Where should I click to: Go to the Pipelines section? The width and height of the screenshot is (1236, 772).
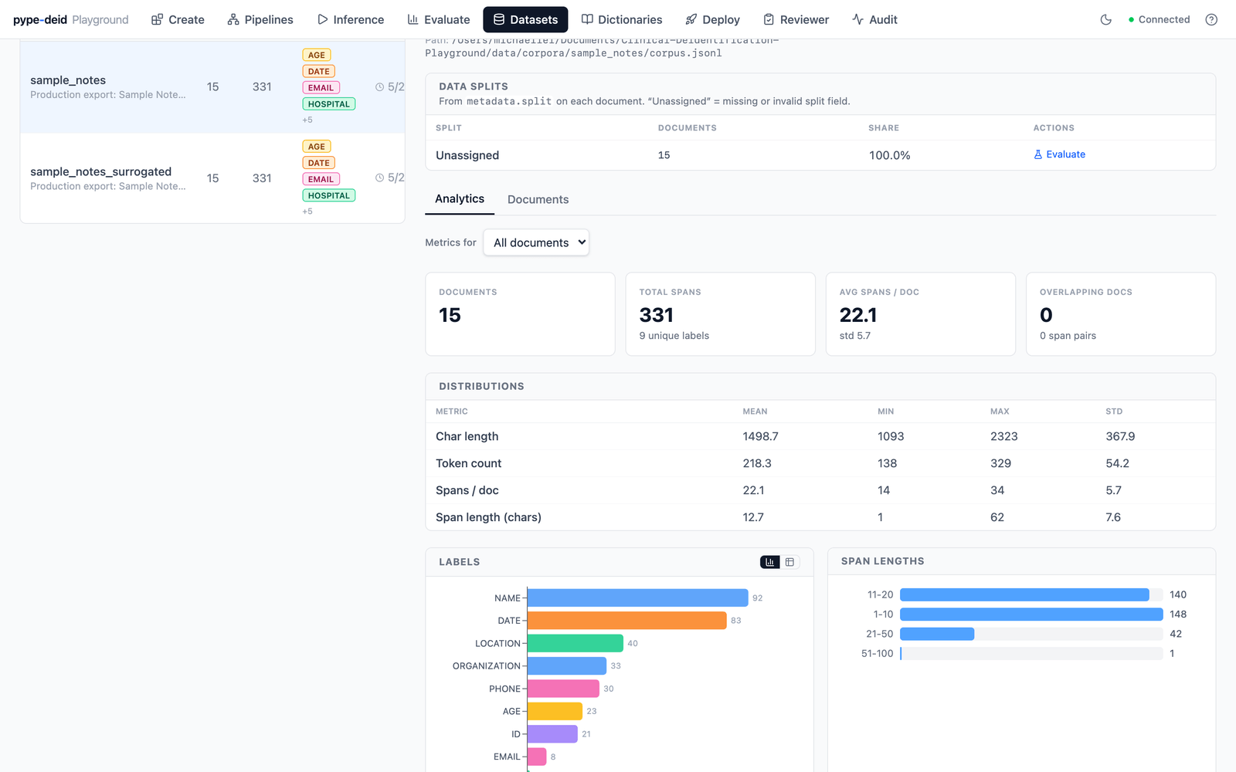coord(260,19)
